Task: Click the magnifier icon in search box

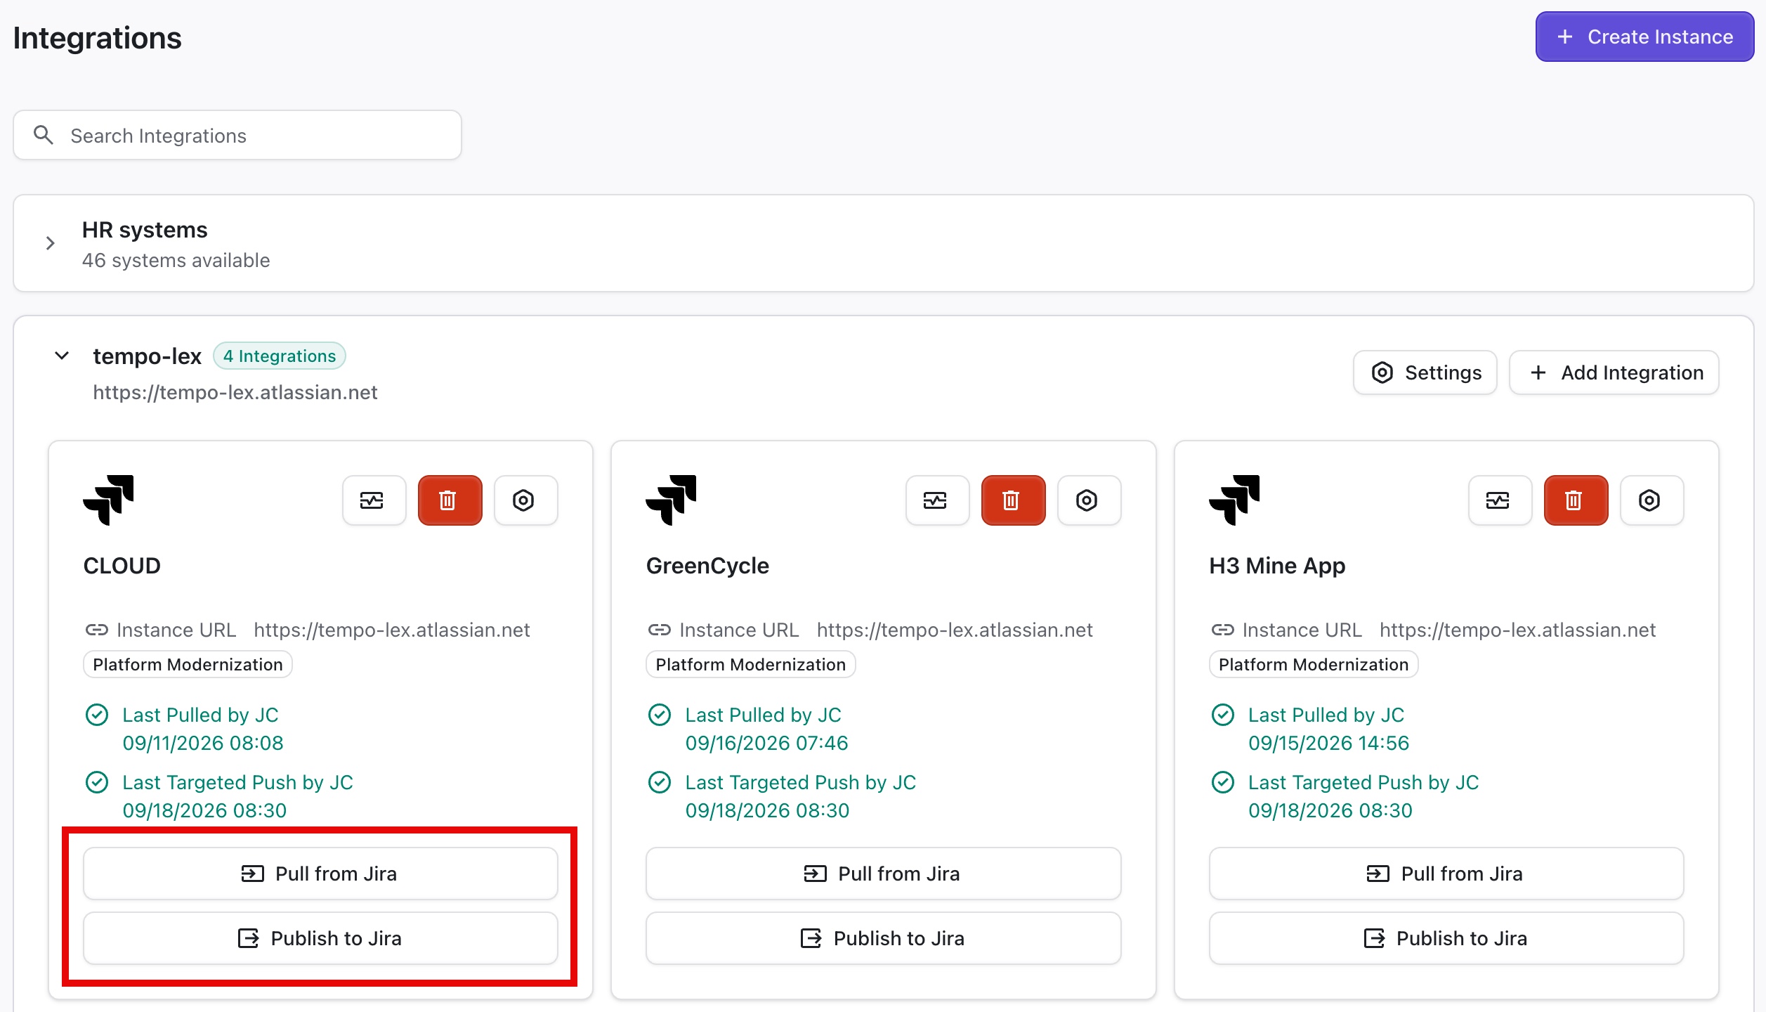Action: click(x=44, y=135)
